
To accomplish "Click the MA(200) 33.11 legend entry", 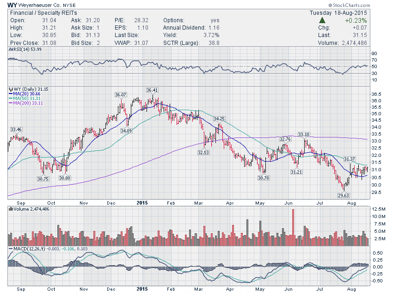I will pyautogui.click(x=26, y=103).
